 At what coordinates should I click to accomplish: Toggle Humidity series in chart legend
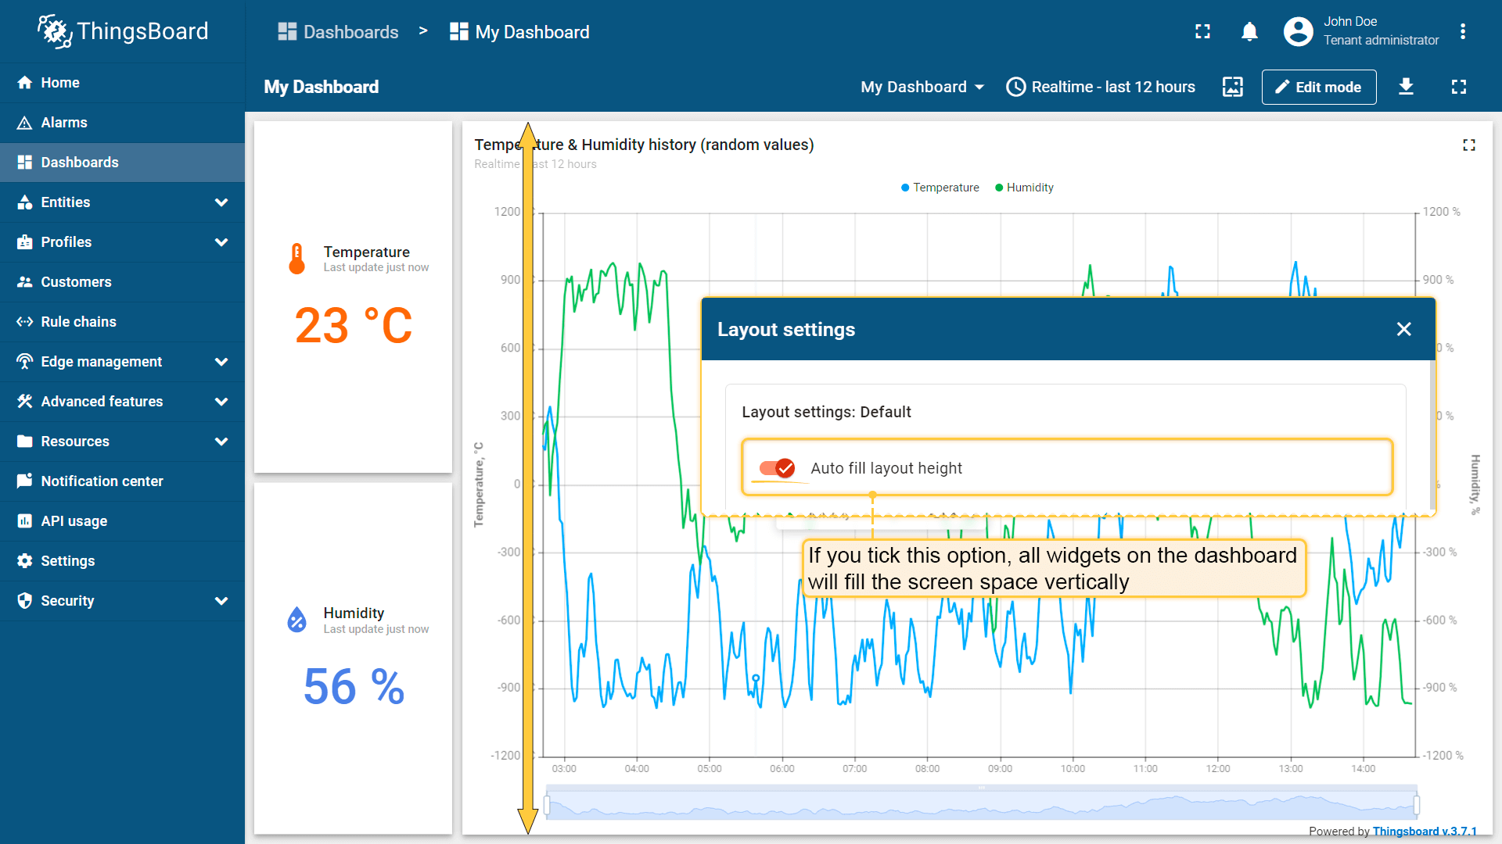click(1024, 188)
